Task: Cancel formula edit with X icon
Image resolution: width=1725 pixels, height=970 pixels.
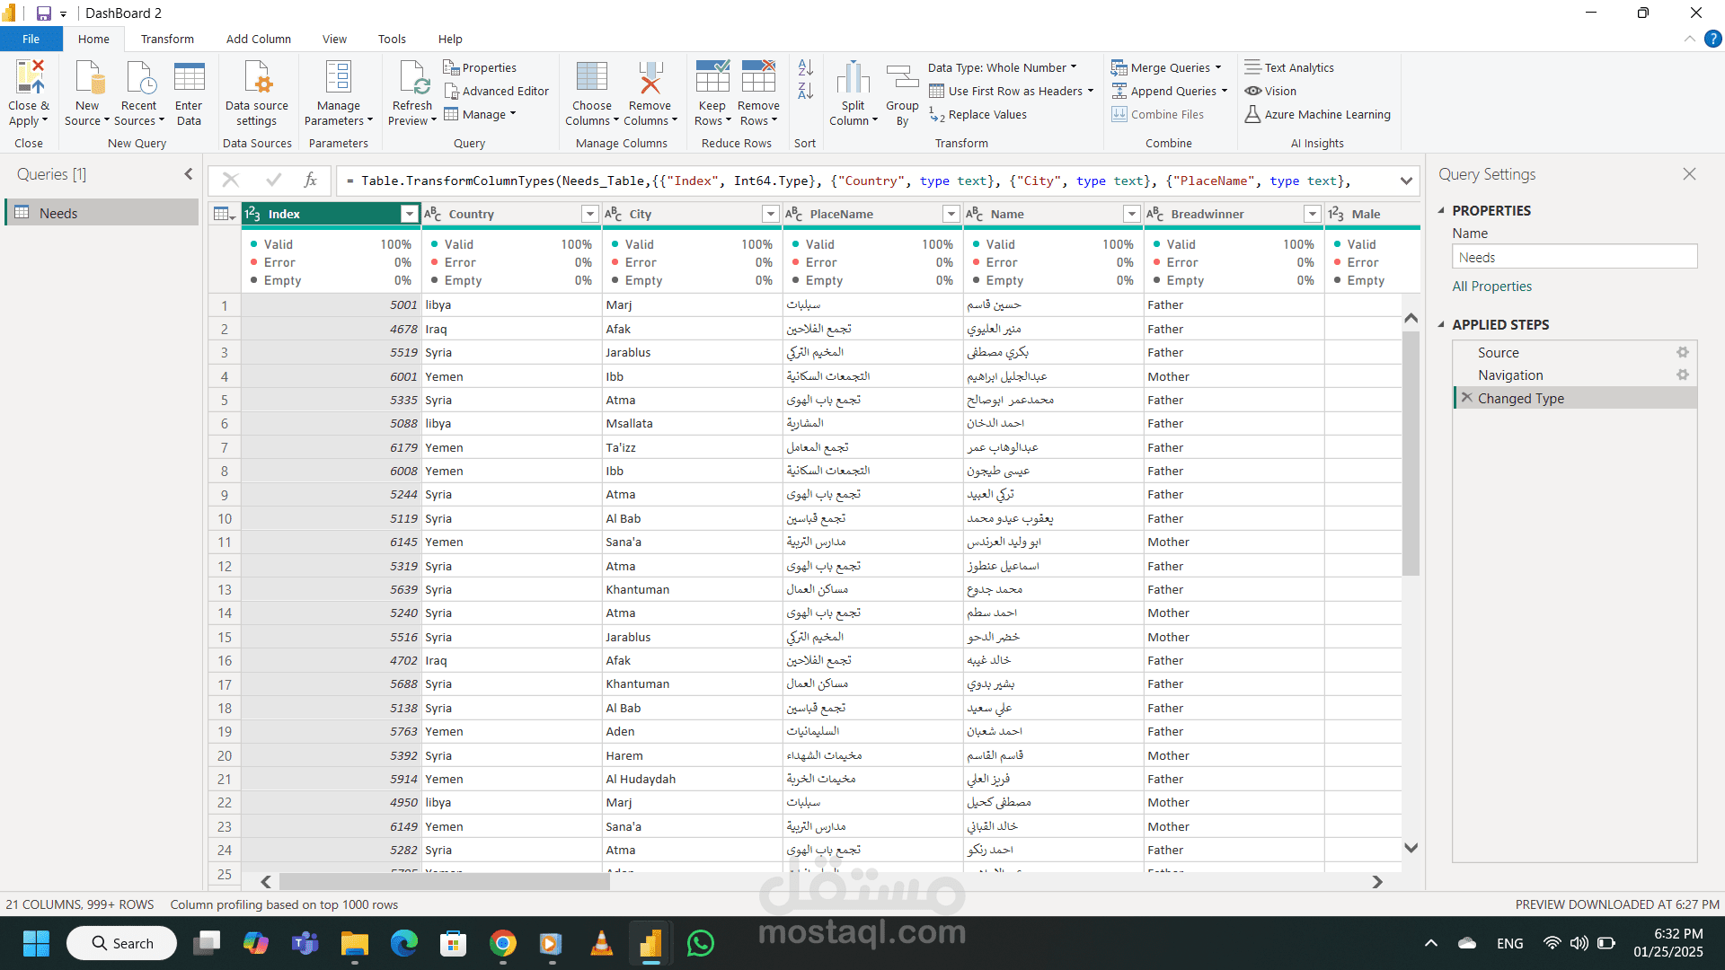Action: click(230, 181)
